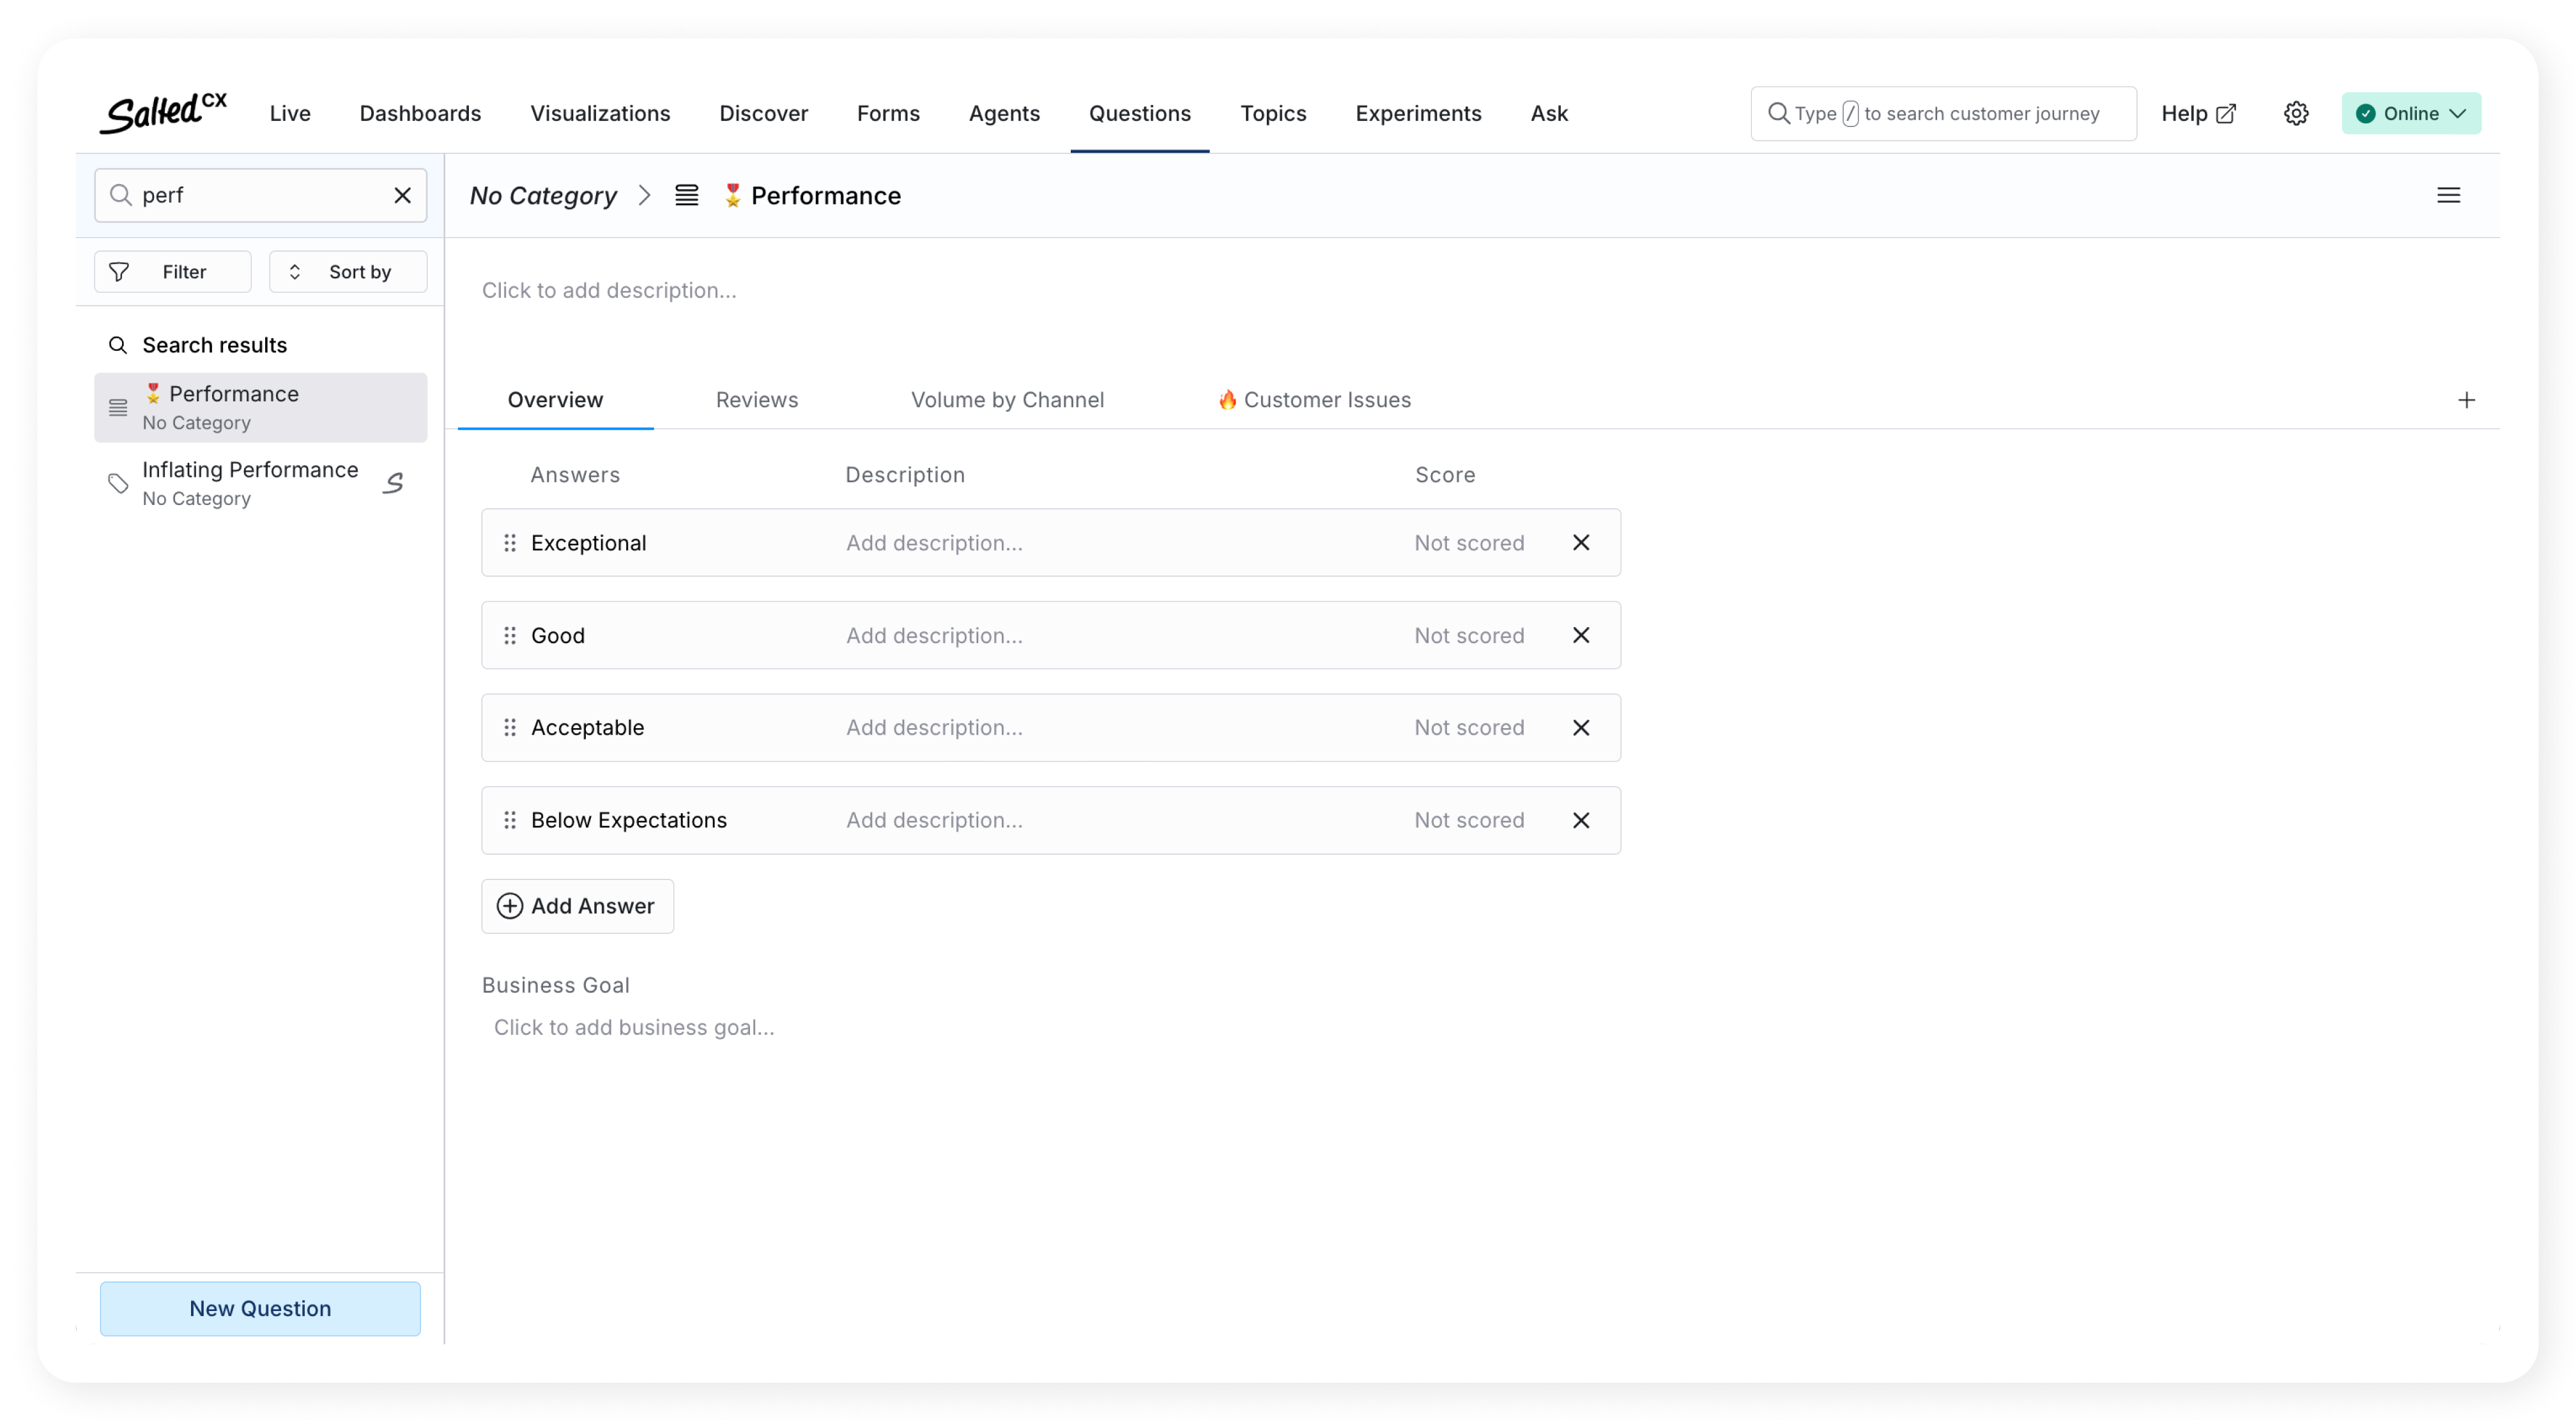Click the plus icon to add tab

(2466, 400)
